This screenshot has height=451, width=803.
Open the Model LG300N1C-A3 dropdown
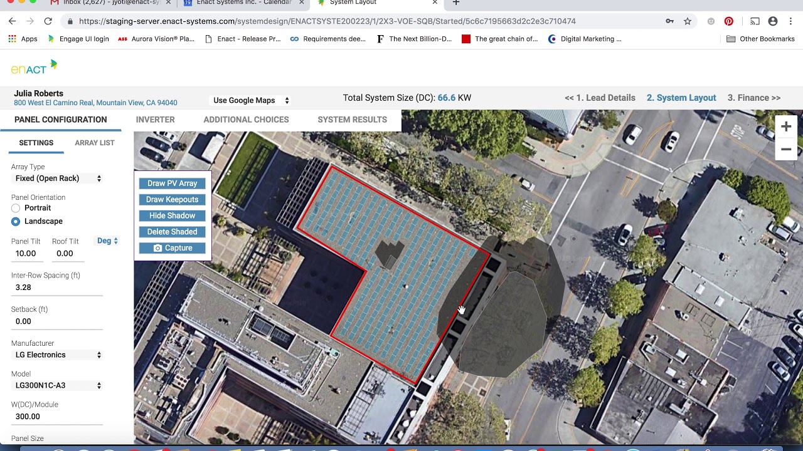point(58,386)
